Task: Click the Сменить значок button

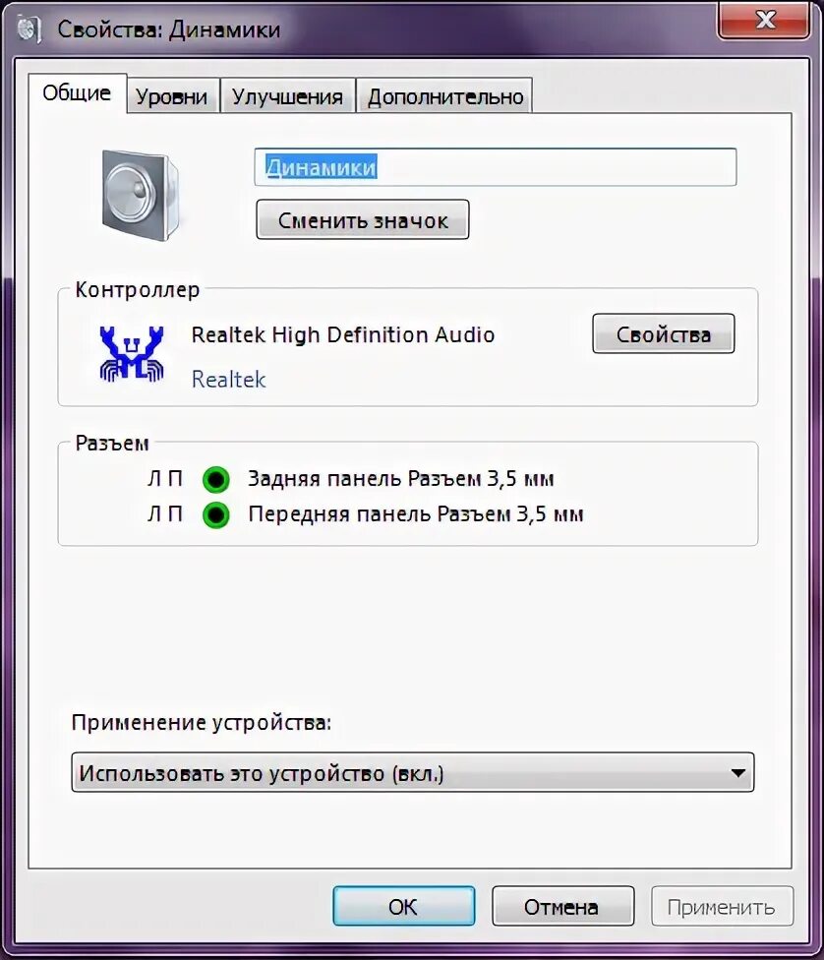Action: pos(363,219)
